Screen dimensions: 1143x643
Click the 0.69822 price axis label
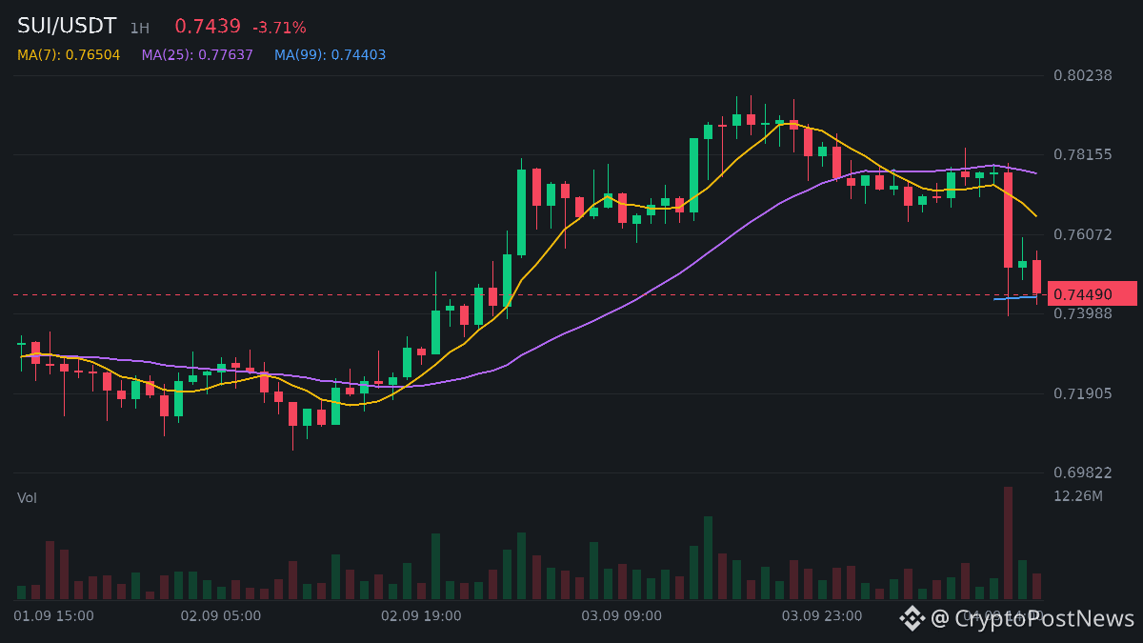click(x=1083, y=472)
